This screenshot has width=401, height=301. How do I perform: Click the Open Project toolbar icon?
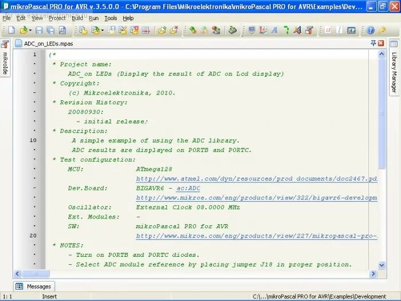click(x=96, y=30)
